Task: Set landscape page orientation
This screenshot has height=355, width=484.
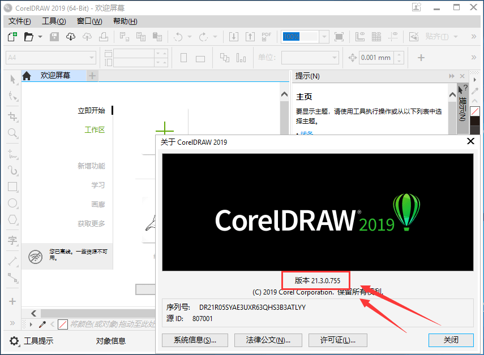Action: tap(200, 59)
